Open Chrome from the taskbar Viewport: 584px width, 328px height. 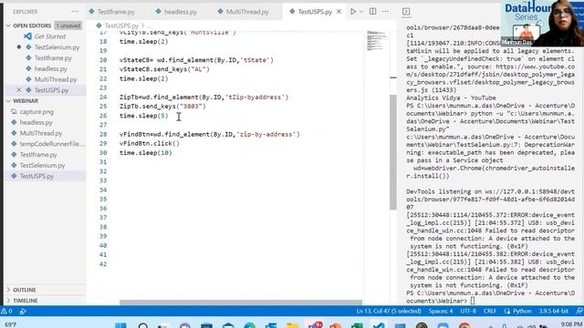tap(464, 326)
